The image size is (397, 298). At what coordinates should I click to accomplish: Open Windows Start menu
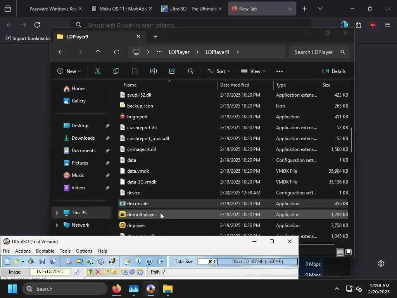[x=12, y=289]
